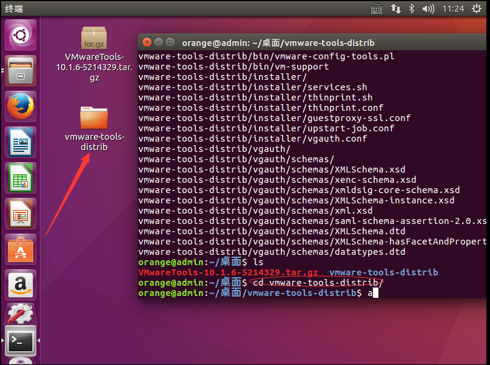The image size is (490, 365).
Task: Click the line ending in datatypes.dtd
Action: [272, 252]
